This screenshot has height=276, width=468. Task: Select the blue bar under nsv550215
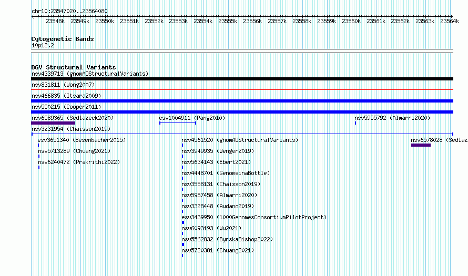pyautogui.click(x=242, y=112)
